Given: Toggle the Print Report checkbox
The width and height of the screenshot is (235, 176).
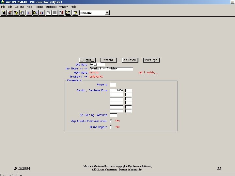Looking at the screenshot, I should tap(111, 127).
